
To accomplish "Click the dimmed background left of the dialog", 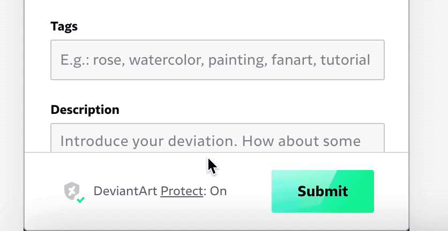I will tap(12, 114).
